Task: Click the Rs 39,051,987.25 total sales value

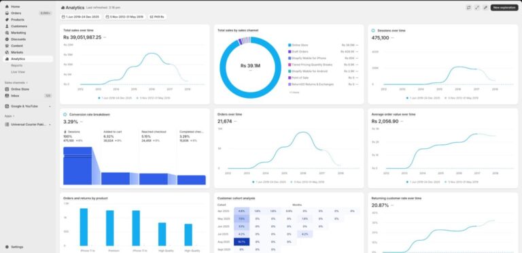Action: pyautogui.click(x=82, y=37)
